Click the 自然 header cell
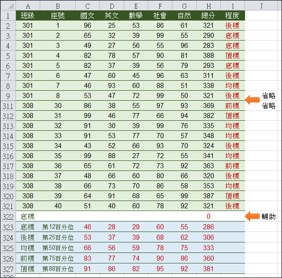The width and height of the screenshot is (282, 278). coord(184,15)
